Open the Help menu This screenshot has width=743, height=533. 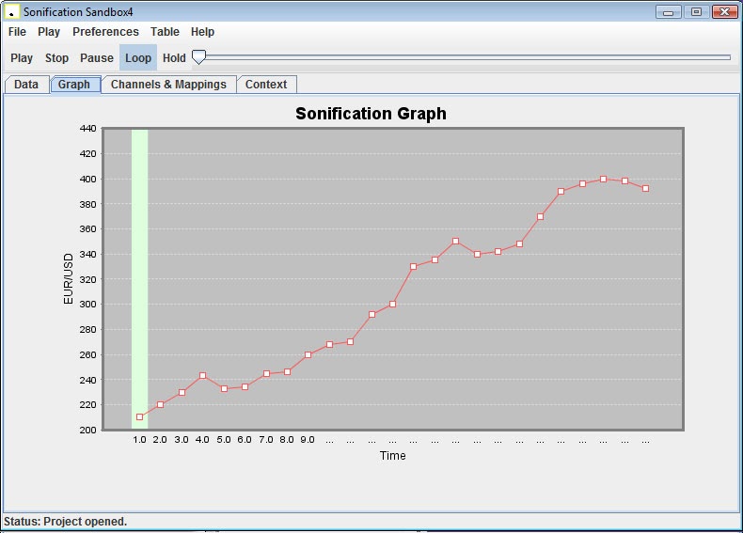[202, 32]
